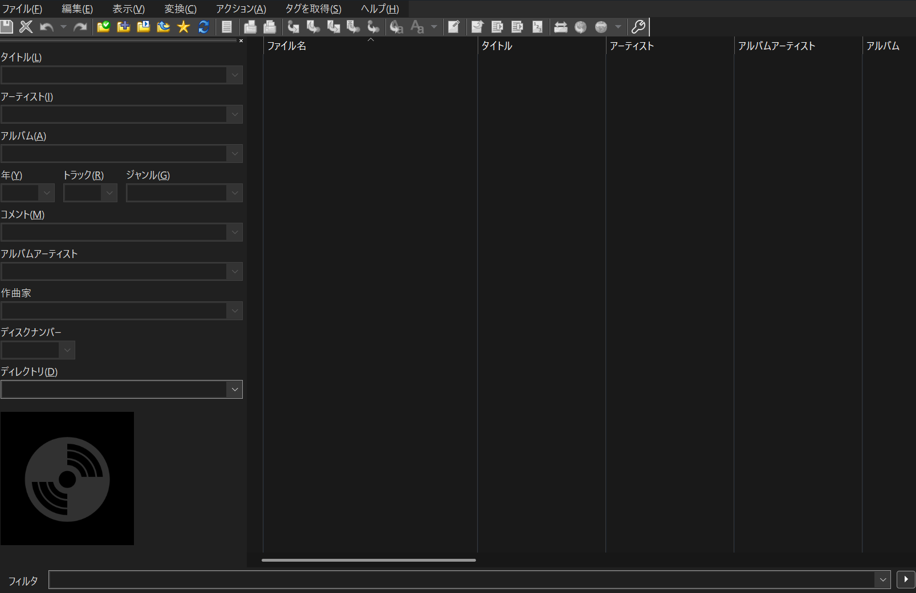This screenshot has width=916, height=593.
Task: Close the tag panel with small x
Action: 241,41
